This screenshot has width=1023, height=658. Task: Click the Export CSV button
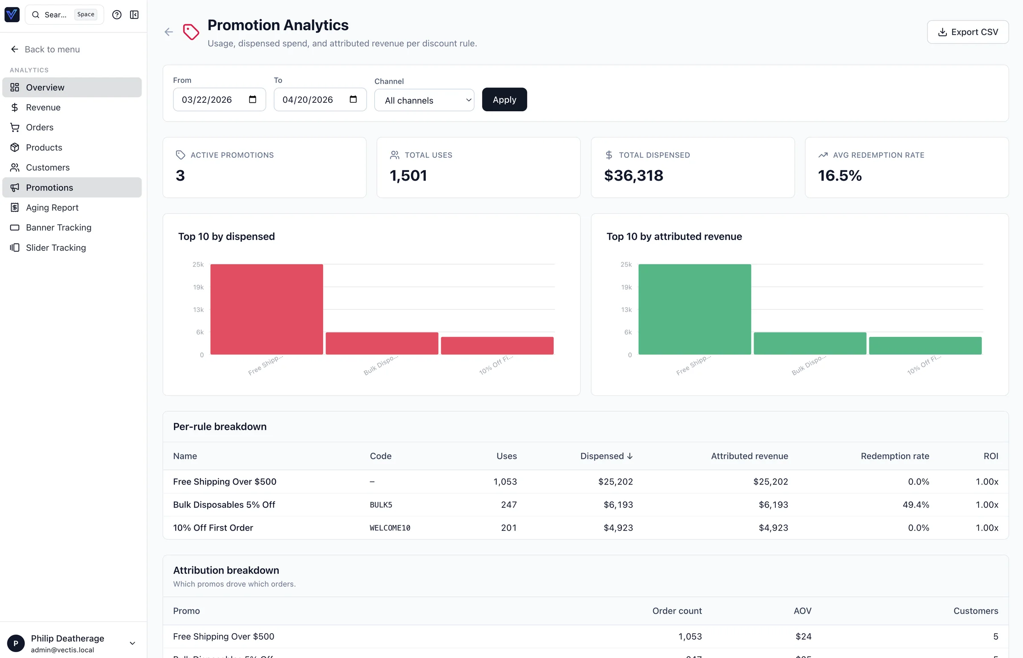point(968,32)
